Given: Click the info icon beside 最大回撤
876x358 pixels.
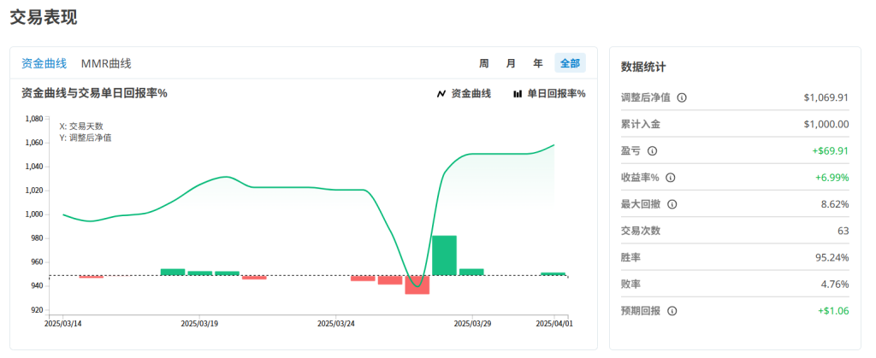Looking at the screenshot, I should click(x=672, y=204).
